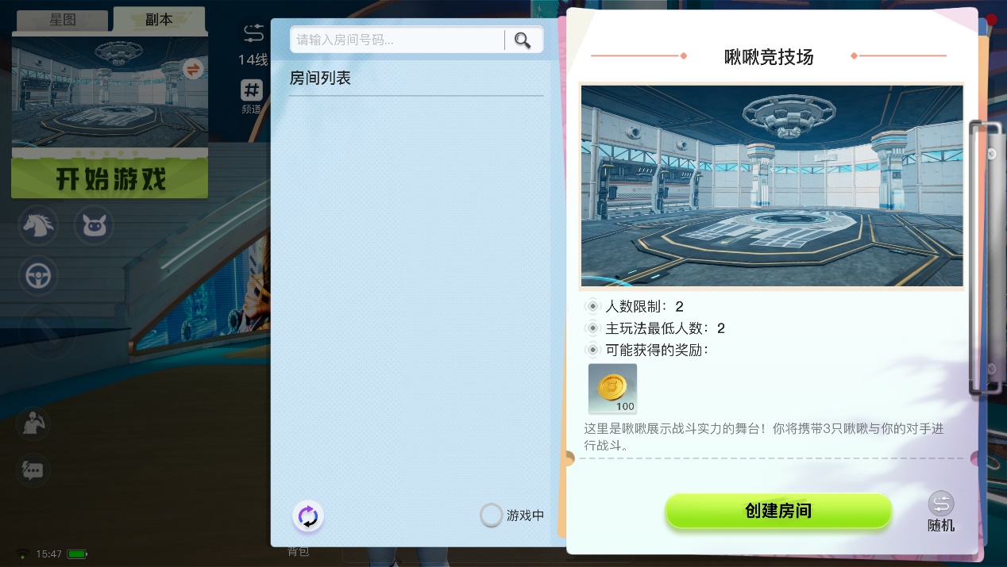Image resolution: width=1007 pixels, height=567 pixels.
Task: Toggle the 游戏中 filter circle
Action: coord(492,515)
